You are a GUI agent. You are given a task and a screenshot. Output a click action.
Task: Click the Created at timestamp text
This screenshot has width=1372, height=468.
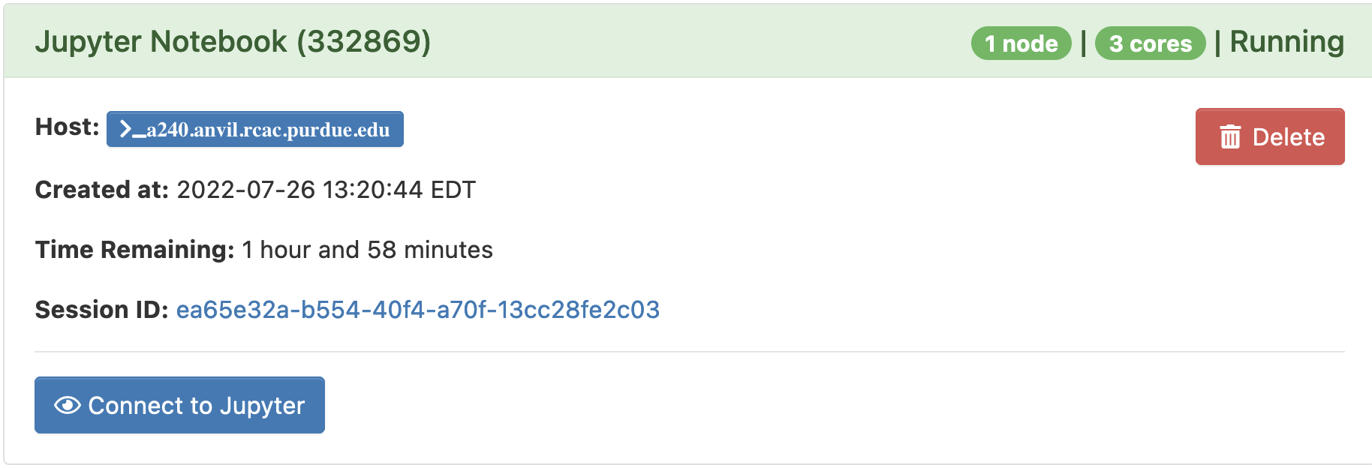pos(326,190)
